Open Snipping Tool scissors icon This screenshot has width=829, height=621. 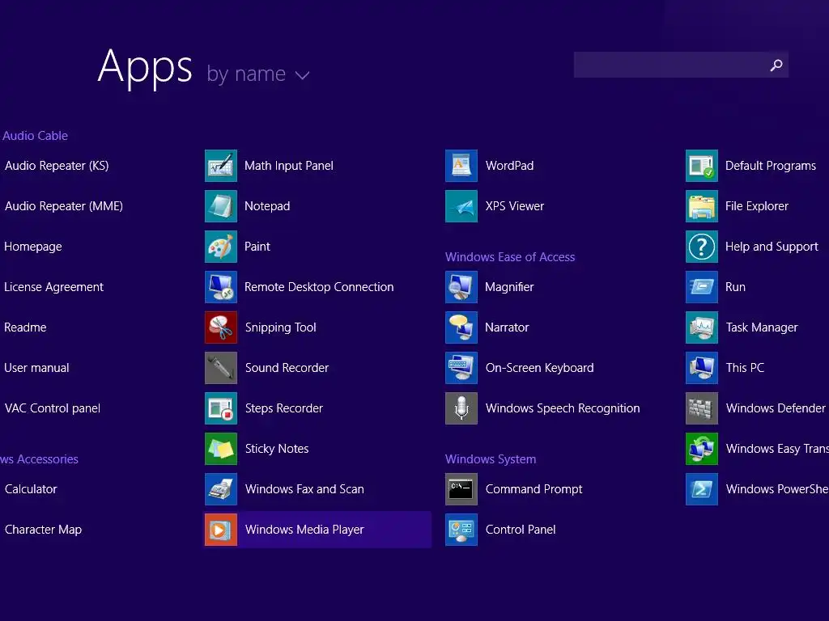(x=221, y=327)
